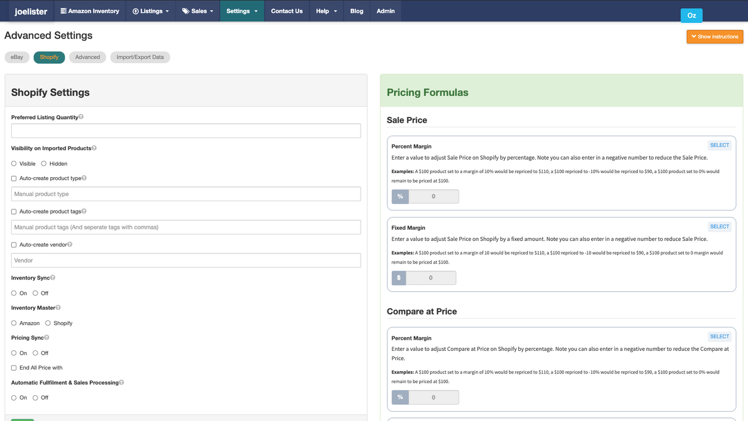Expand Show instructions

click(x=715, y=36)
